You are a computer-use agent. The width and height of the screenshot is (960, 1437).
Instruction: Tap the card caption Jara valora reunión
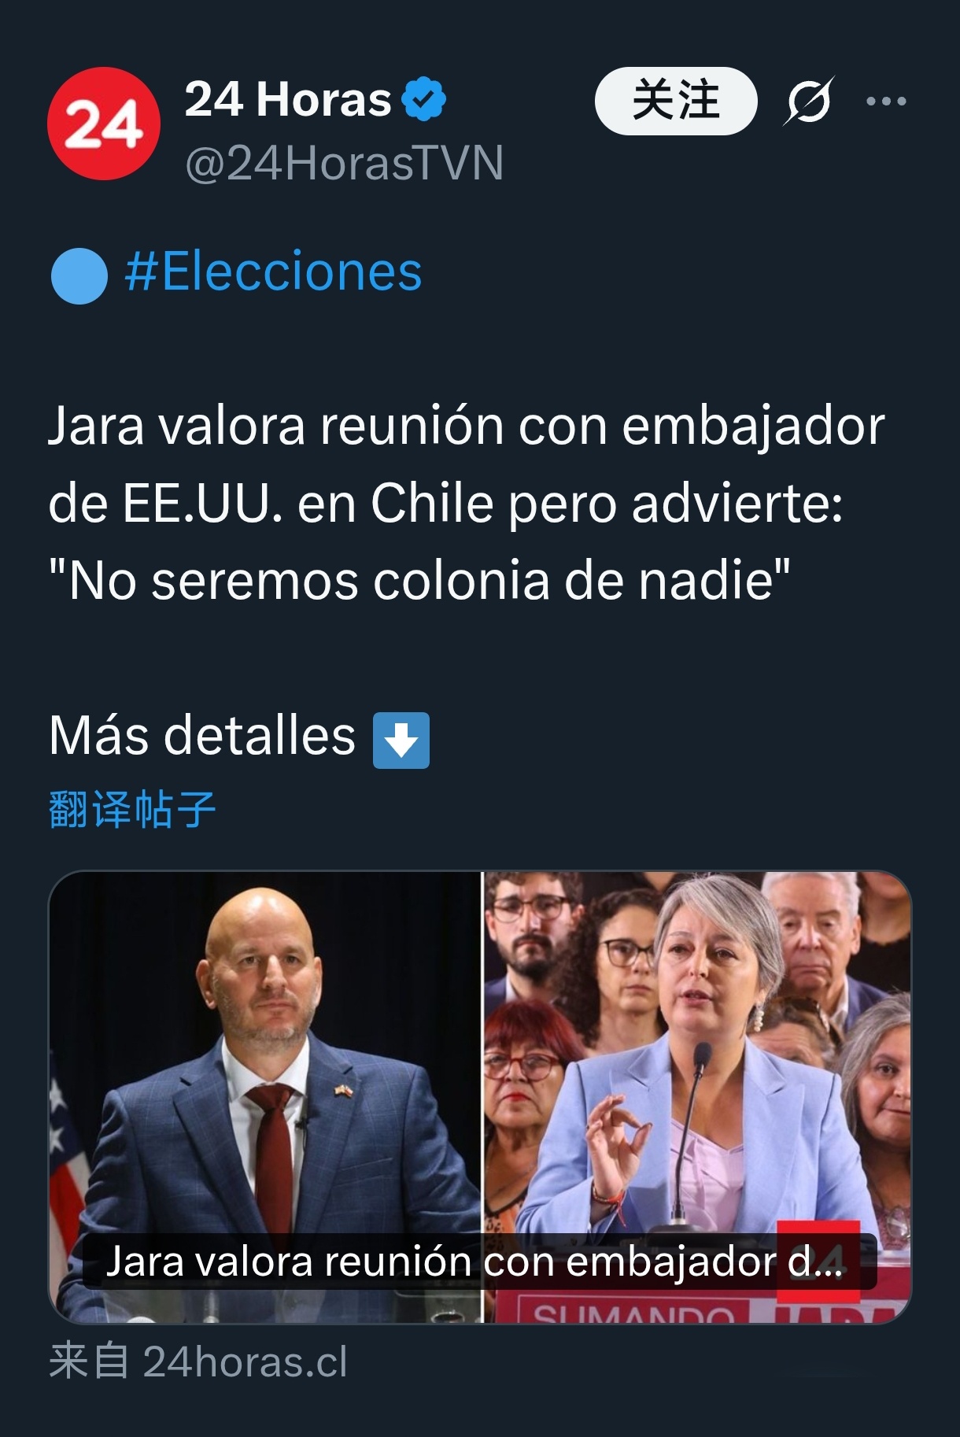[474, 1261]
